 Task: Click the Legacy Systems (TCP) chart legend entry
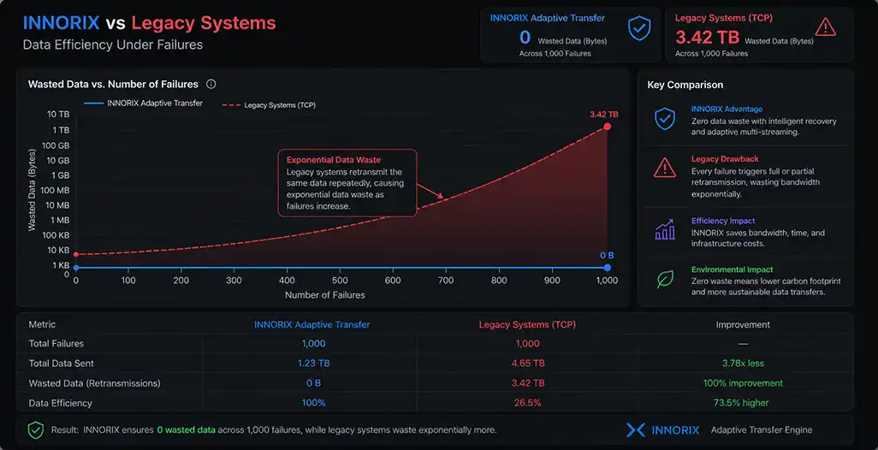[x=270, y=104]
